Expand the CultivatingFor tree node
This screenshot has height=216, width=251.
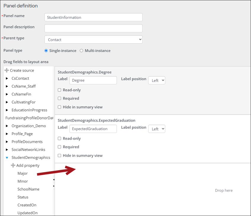tap(7, 102)
